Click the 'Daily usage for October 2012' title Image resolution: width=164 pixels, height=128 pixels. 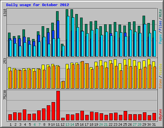pyautogui.click(x=37, y=5)
